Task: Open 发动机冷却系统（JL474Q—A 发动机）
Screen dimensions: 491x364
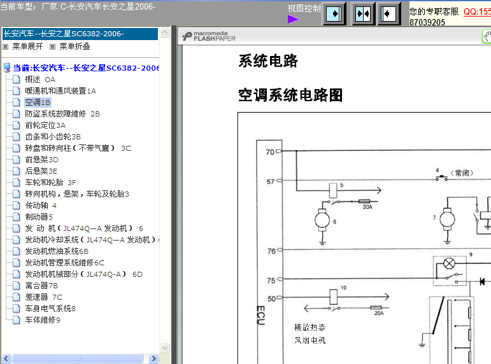Action: 92,240
